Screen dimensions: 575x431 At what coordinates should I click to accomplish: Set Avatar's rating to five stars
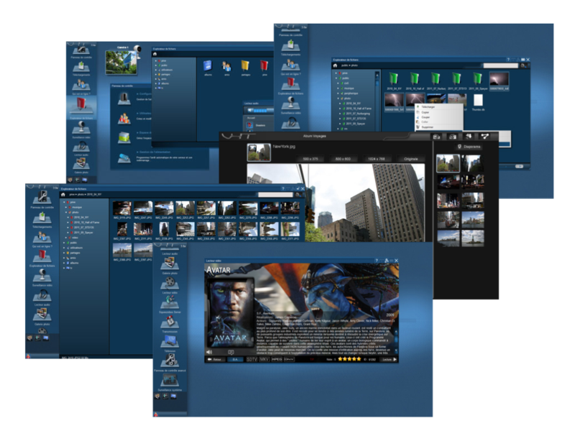click(359, 359)
